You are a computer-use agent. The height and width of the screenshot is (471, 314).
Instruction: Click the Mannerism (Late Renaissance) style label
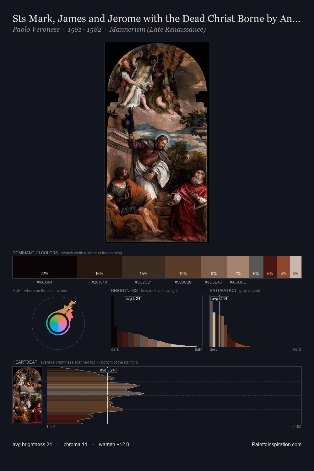[158, 30]
